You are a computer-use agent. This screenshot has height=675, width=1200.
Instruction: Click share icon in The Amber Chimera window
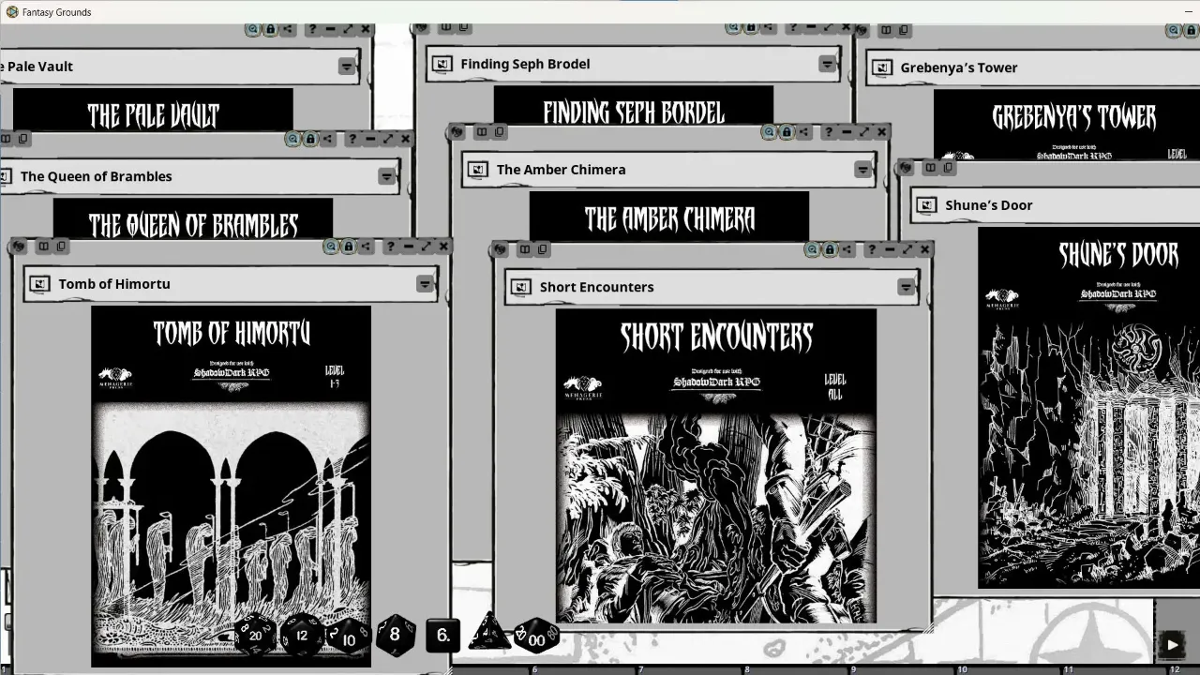pos(804,132)
